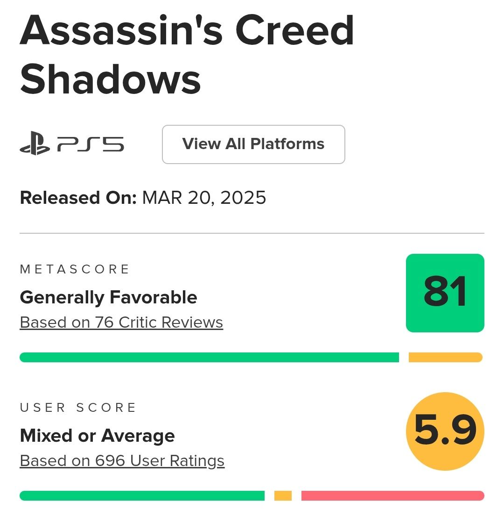Click the MAR 20, 2025 release date
Image resolution: width=504 pixels, height=517 pixels.
[204, 198]
